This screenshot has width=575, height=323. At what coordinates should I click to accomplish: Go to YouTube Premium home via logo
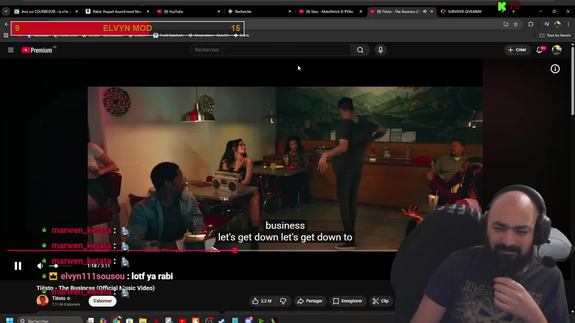pyautogui.click(x=37, y=50)
